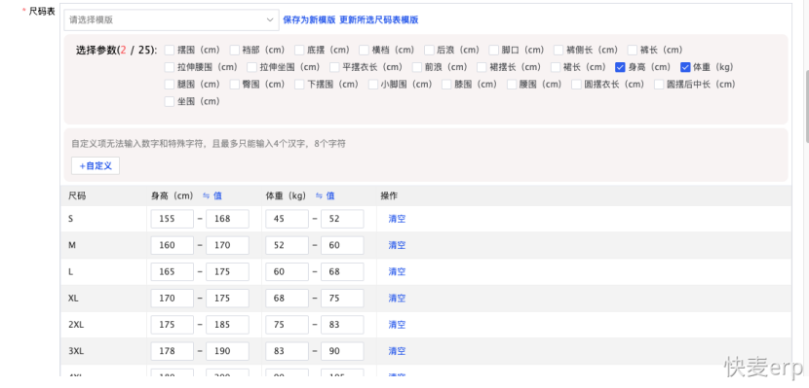Click S row minimum weight field 45
This screenshot has height=388, width=809.
pyautogui.click(x=287, y=219)
